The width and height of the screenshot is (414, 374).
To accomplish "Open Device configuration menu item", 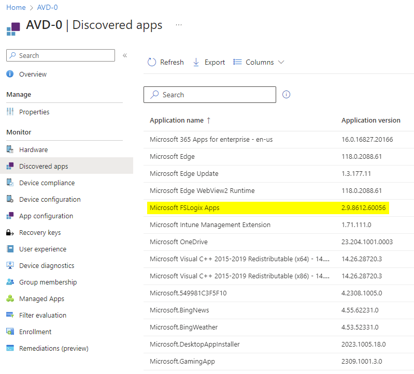I will click(50, 199).
